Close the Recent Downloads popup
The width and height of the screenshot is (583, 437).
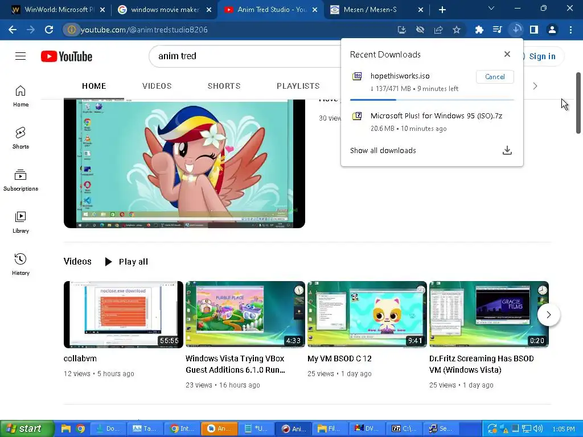click(x=507, y=54)
